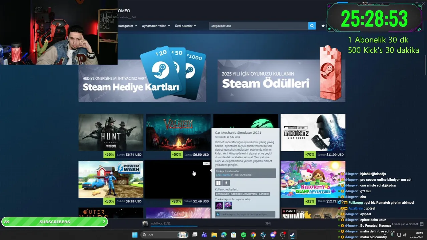This screenshot has height=240, width=427.
Task: Expand the Özel Kısımlar dropdown
Action: 185,26
